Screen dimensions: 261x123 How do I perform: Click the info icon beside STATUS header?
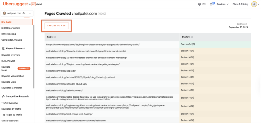click(192, 37)
